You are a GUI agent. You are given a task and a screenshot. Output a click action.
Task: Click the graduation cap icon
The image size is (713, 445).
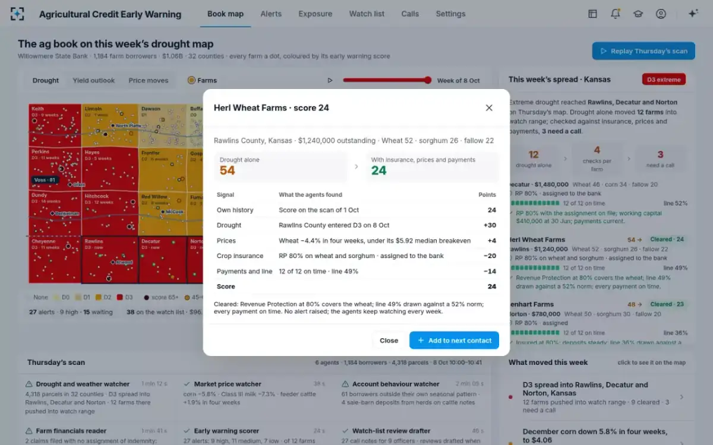click(x=638, y=14)
